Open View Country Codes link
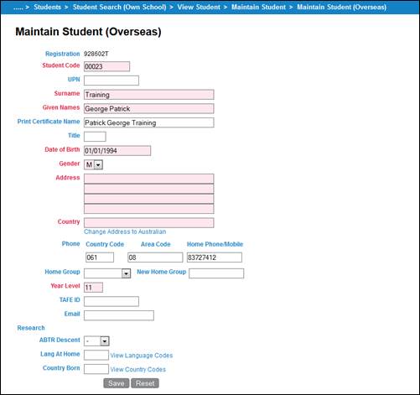This screenshot has width=420, height=395. [138, 369]
